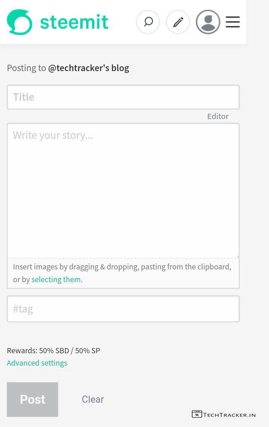Click the 'Insert images by dragging' hint area
Viewport: 269px width, 427px height.
pos(122,267)
